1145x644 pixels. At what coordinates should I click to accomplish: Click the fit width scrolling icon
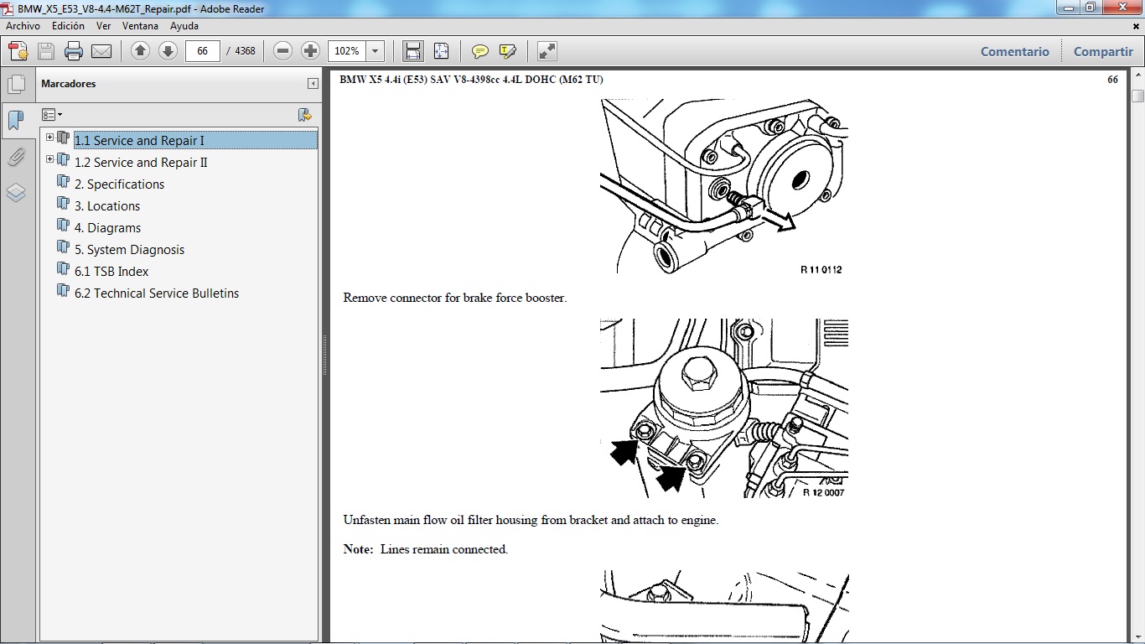click(x=412, y=51)
